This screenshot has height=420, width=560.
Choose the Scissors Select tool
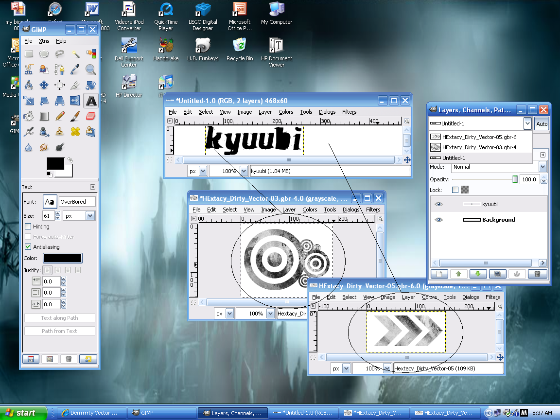pyautogui.click(x=29, y=70)
